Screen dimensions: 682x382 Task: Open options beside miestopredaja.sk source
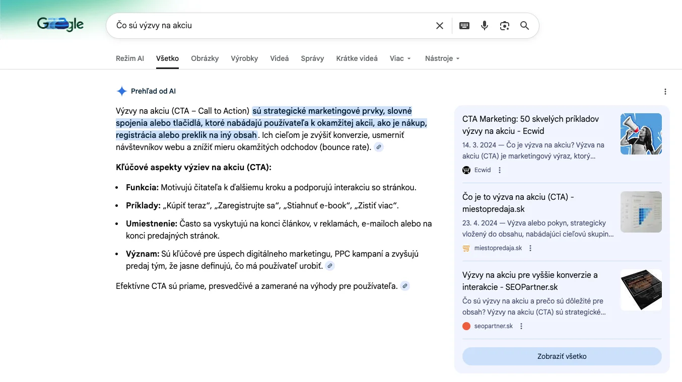pos(530,248)
